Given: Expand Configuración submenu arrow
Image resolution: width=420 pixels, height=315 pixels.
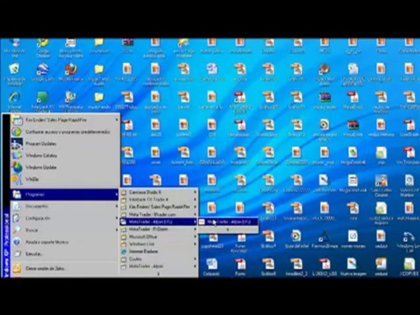Looking at the screenshot, I should 116,218.
